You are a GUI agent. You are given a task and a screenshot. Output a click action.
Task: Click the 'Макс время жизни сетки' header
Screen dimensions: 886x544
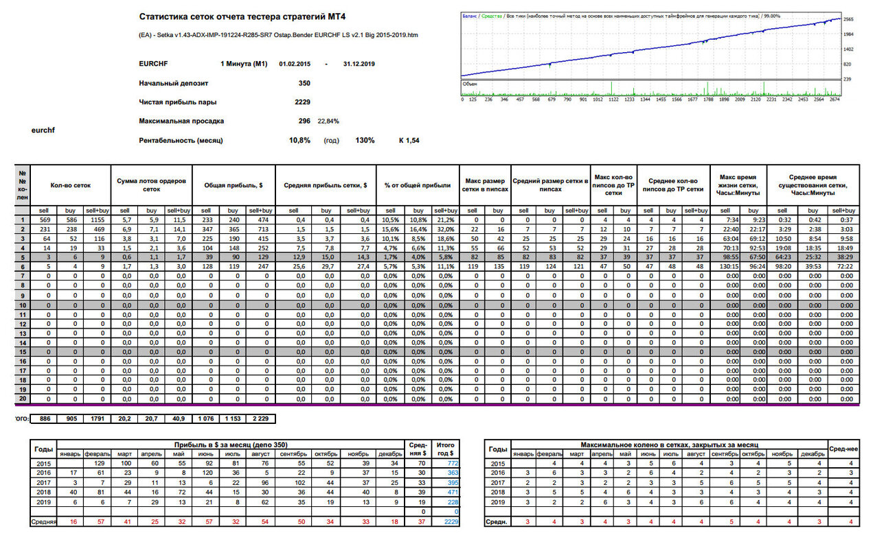[x=738, y=185]
